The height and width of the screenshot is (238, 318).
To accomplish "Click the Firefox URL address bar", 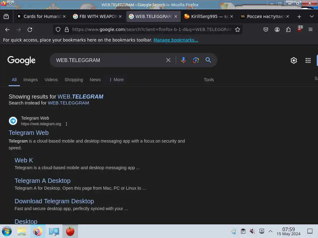I will (152, 29).
